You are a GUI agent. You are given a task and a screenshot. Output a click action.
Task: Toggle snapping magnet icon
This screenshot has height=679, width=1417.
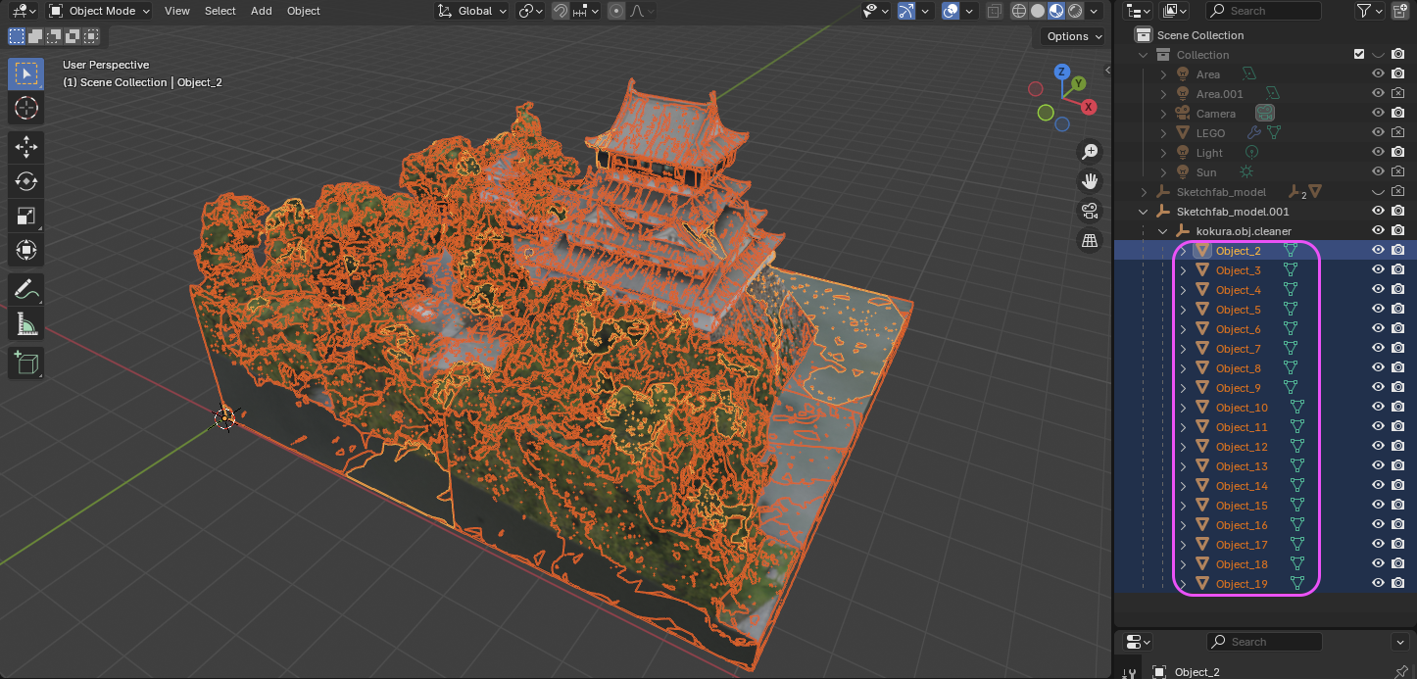point(561,11)
